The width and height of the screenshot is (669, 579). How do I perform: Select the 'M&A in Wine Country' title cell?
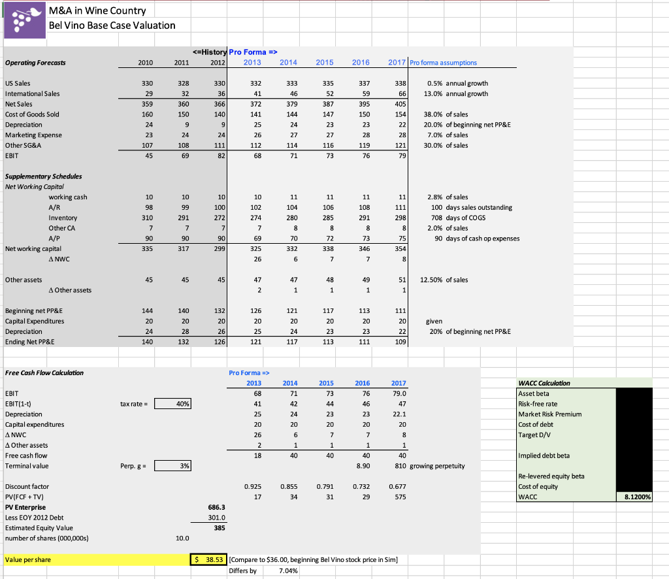tap(97, 10)
